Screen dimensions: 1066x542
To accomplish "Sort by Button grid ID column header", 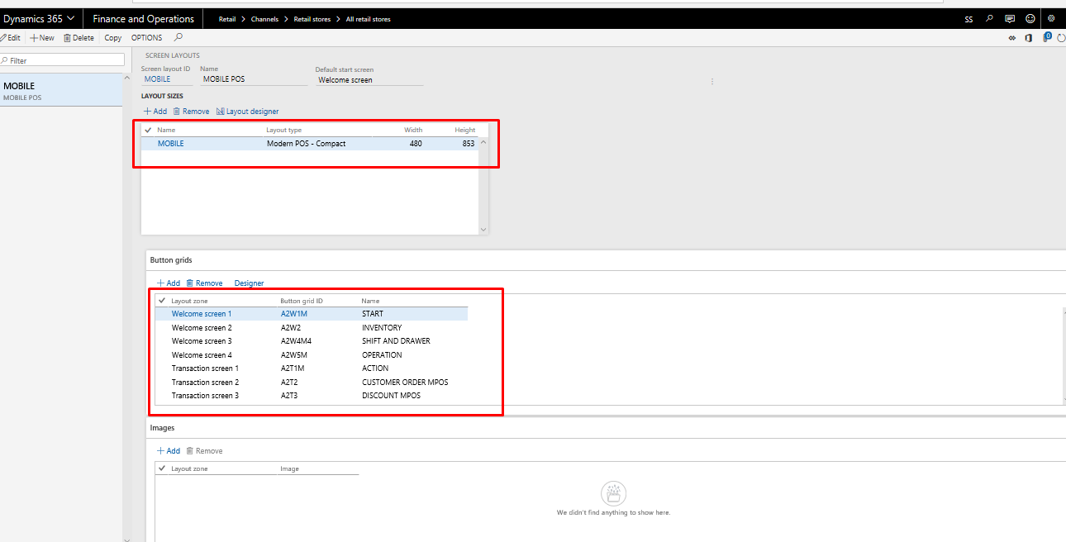I will click(x=302, y=301).
